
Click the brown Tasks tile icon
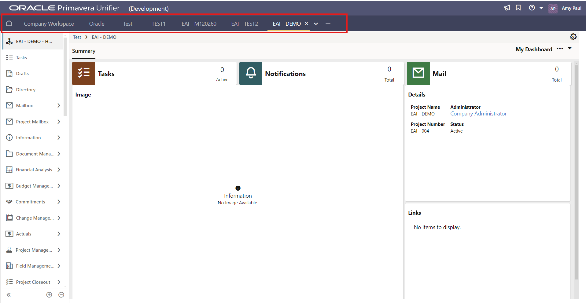point(83,73)
